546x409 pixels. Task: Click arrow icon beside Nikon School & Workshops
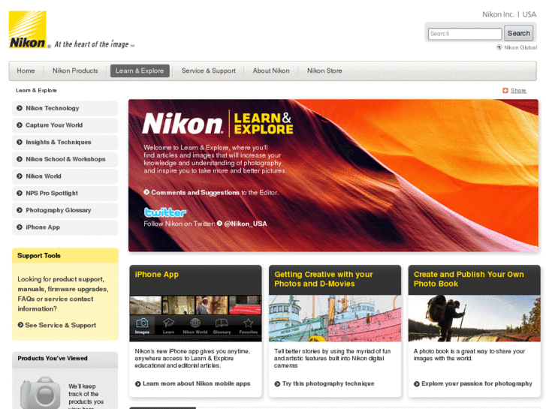click(20, 159)
